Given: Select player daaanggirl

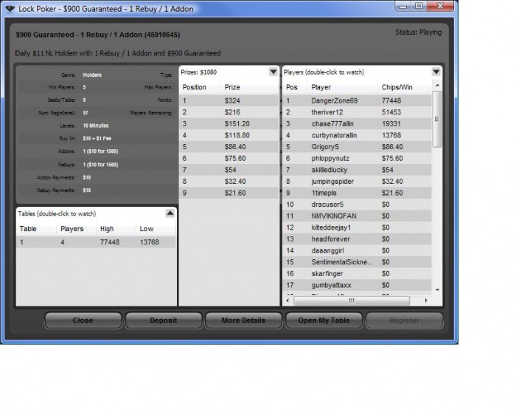Looking at the screenshot, I should 357,250.
